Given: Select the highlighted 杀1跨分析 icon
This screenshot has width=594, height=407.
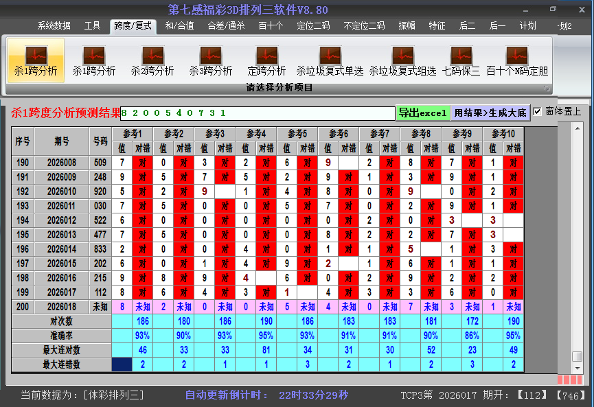Looking at the screenshot, I should [x=36, y=60].
